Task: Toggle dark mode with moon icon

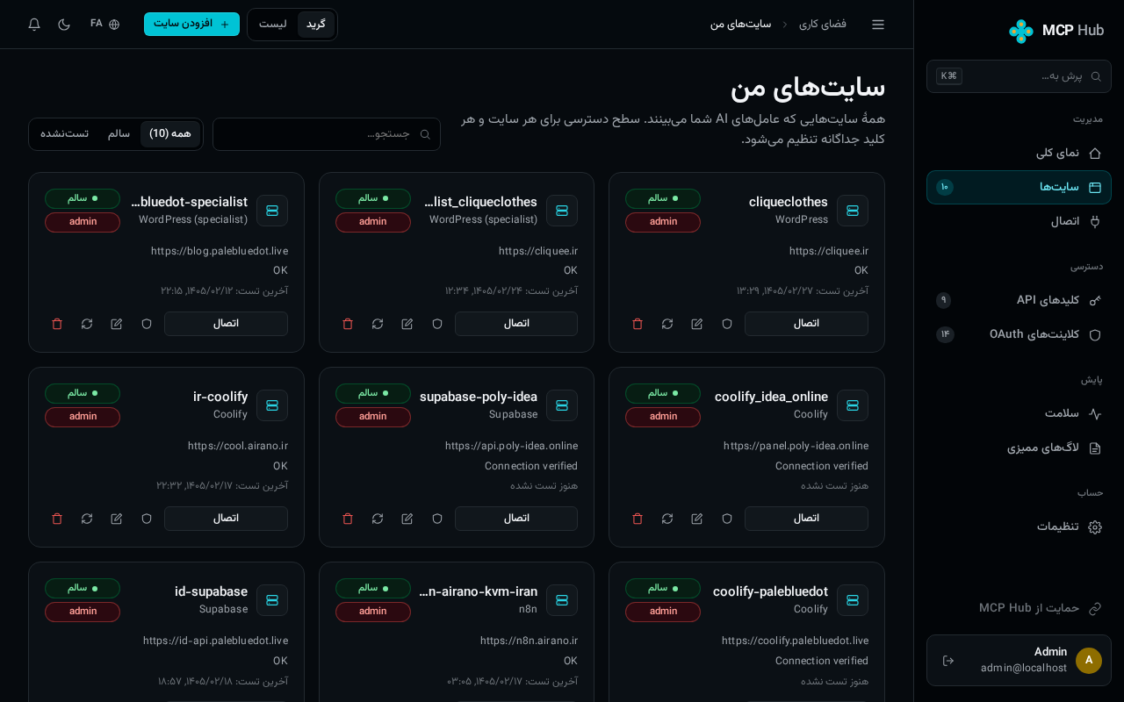Action: coord(64,25)
